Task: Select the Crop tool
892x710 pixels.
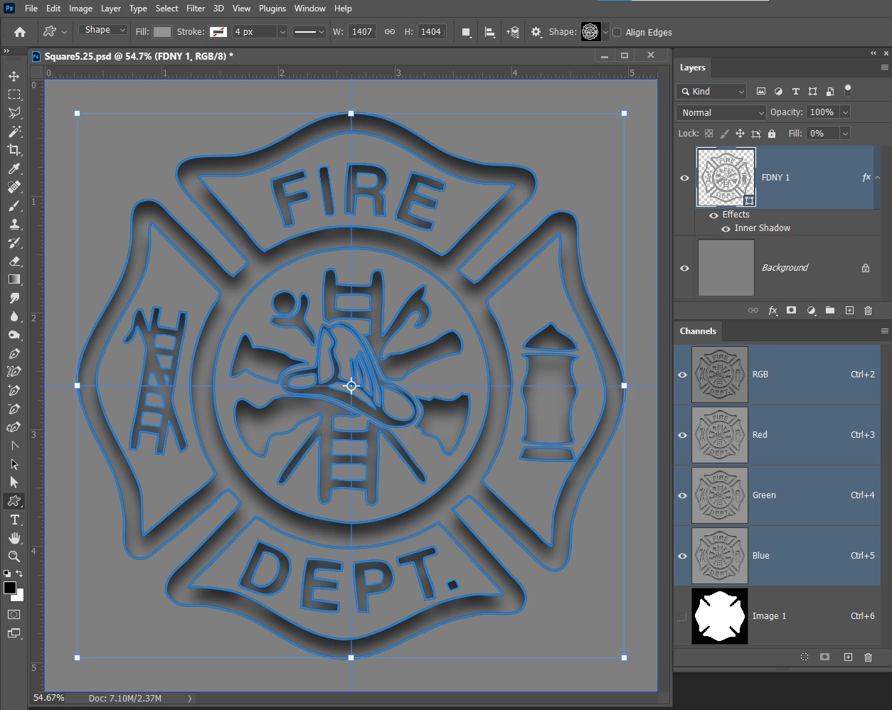Action: (x=14, y=150)
